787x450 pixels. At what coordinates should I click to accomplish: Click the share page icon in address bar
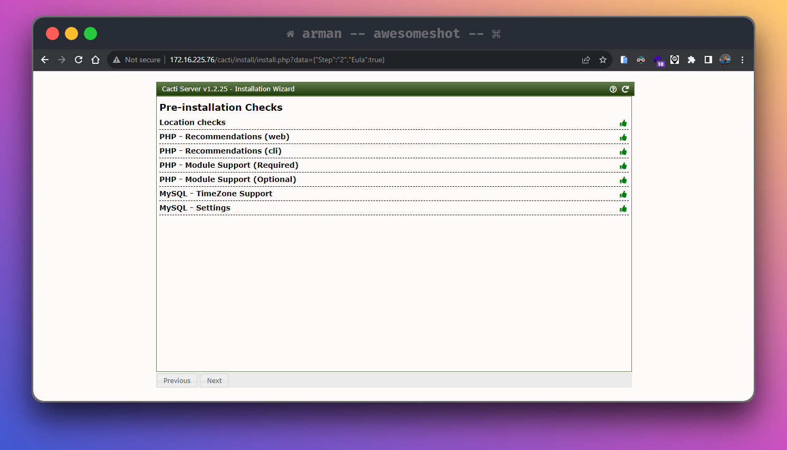pyautogui.click(x=586, y=60)
